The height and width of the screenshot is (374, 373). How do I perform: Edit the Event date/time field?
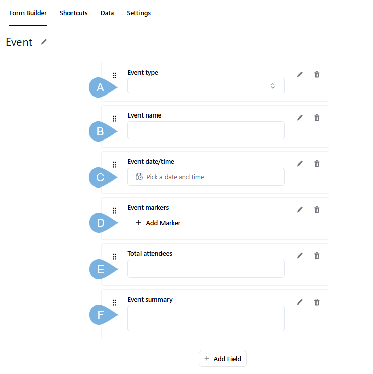coord(300,164)
